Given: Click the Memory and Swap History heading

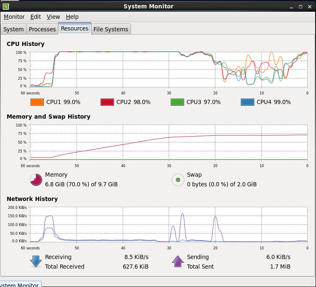Looking at the screenshot, I should (48, 117).
